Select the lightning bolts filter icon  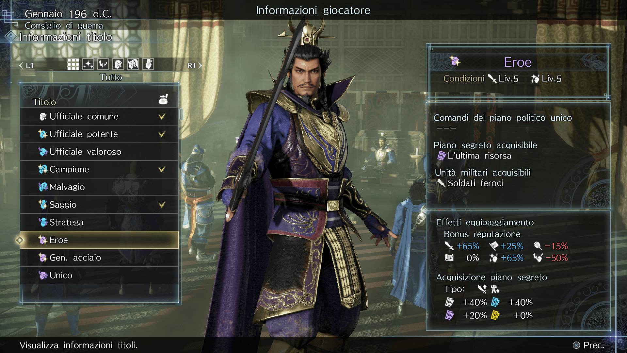(103, 64)
